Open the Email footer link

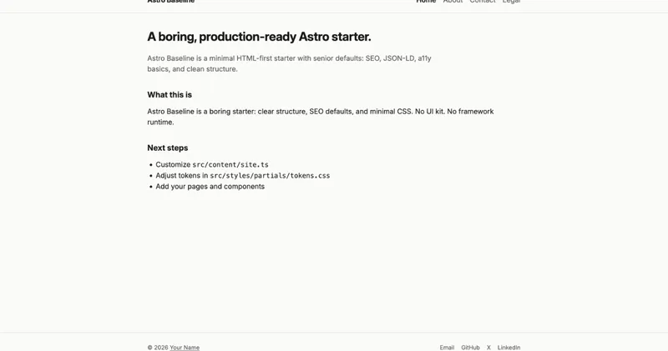coord(447,348)
